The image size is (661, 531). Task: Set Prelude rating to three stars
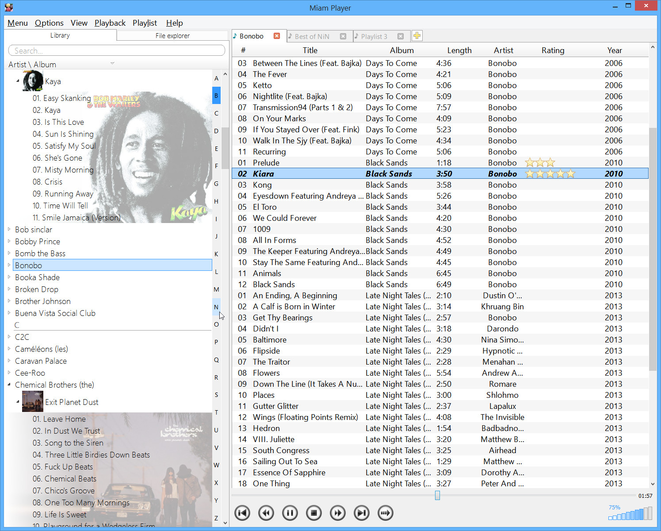click(x=550, y=162)
